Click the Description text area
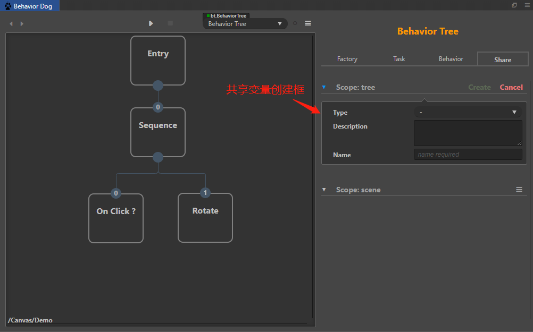The width and height of the screenshot is (533, 332). [468, 133]
